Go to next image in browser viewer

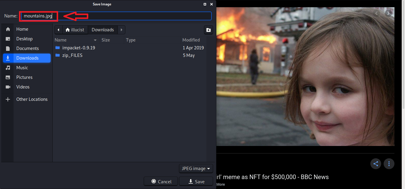click(x=389, y=13)
